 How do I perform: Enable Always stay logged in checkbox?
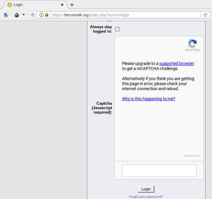117,29
